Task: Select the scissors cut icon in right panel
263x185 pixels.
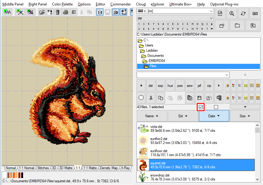Action: pyautogui.click(x=151, y=98)
